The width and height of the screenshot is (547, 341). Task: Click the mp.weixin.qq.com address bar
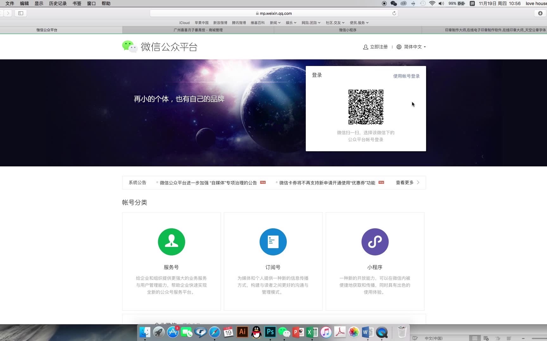coord(274,13)
